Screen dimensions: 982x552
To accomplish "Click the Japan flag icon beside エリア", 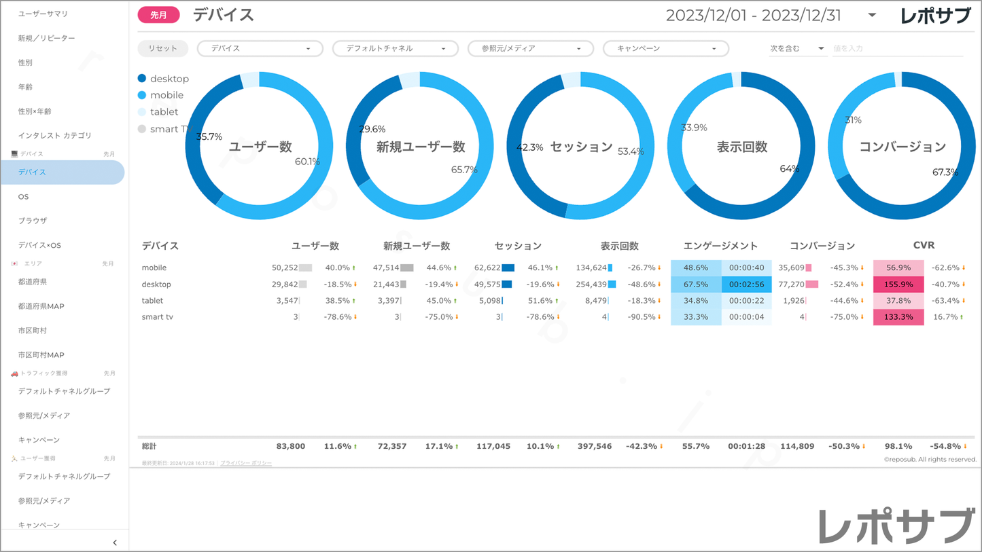I will (14, 263).
